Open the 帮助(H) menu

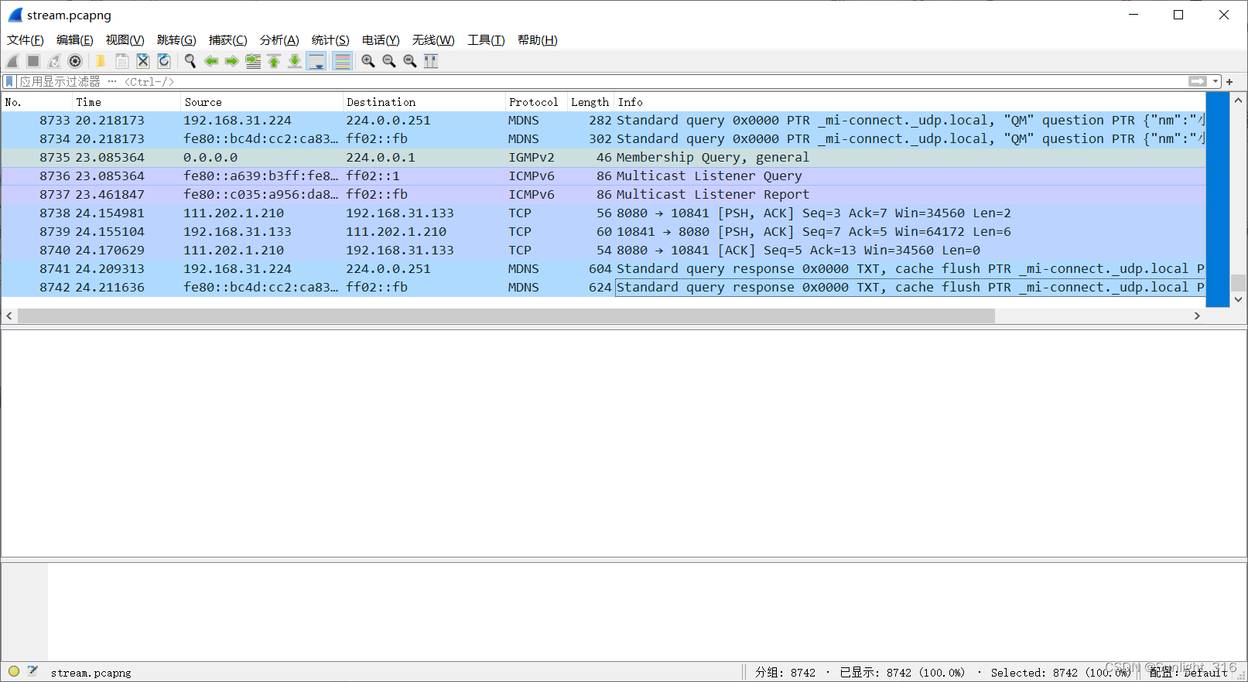pyautogui.click(x=538, y=40)
